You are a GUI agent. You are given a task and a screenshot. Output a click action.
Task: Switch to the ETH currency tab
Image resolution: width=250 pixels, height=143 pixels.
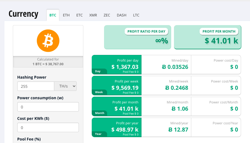coord(66,15)
